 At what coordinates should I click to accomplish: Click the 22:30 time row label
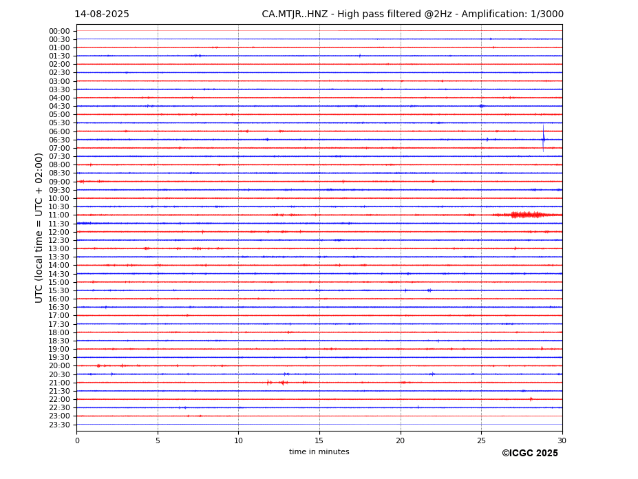tap(59, 408)
